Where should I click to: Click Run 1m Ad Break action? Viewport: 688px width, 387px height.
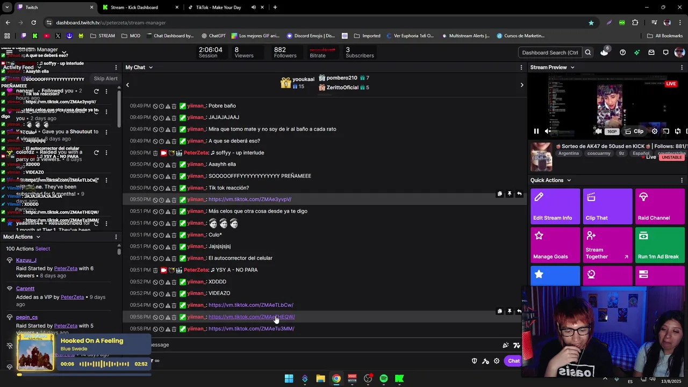tap(660, 245)
